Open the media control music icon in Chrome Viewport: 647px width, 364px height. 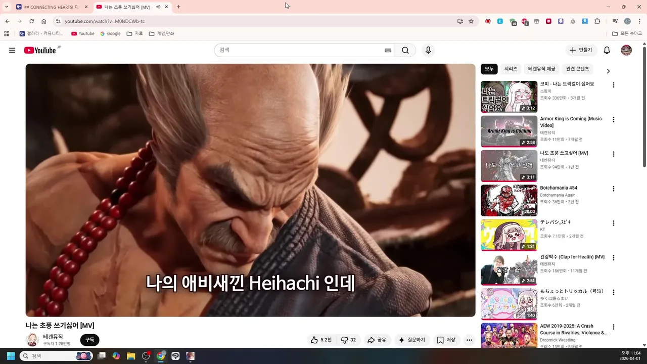click(x=615, y=21)
